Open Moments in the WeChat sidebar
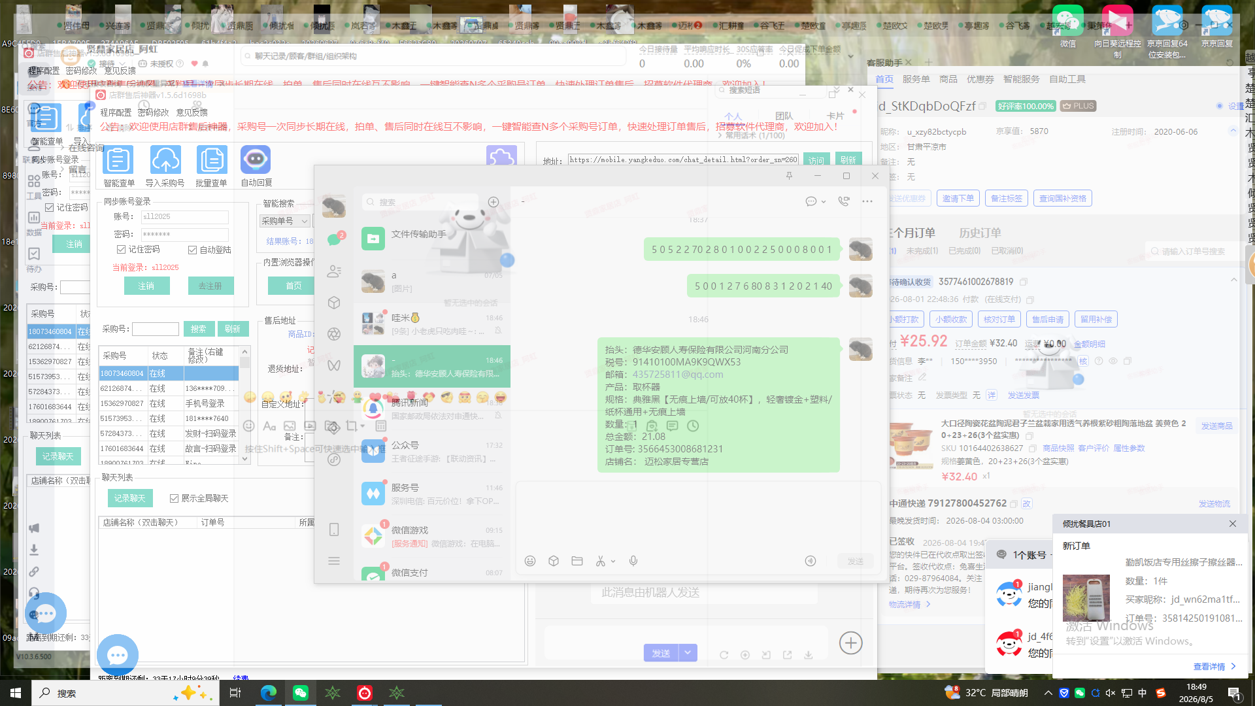Viewport: 1255px width, 706px height. 334,334
